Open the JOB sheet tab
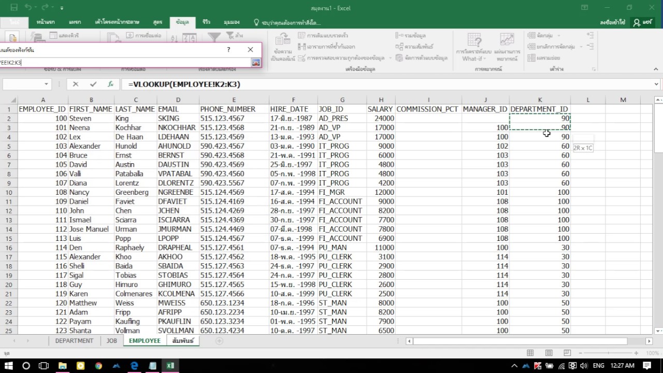The image size is (663, 373). click(x=111, y=341)
